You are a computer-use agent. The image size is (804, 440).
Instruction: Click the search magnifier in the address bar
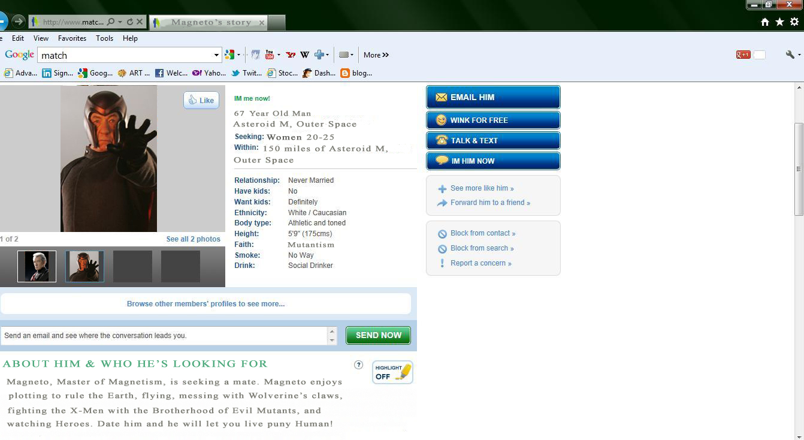pyautogui.click(x=110, y=22)
